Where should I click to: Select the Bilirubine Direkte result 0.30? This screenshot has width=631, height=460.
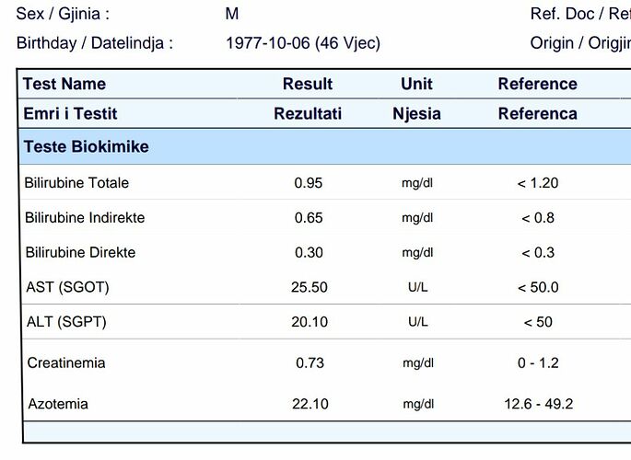coord(309,252)
